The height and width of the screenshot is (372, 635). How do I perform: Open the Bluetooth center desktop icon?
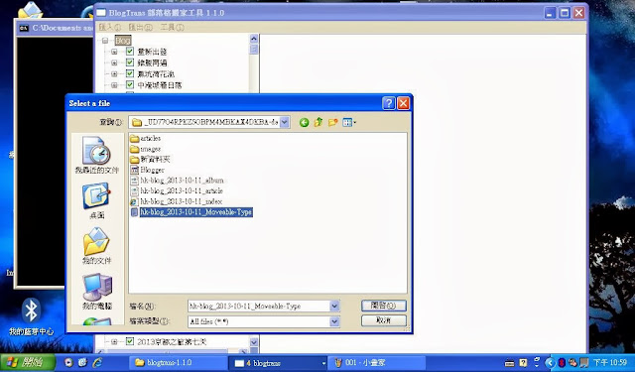(31, 317)
